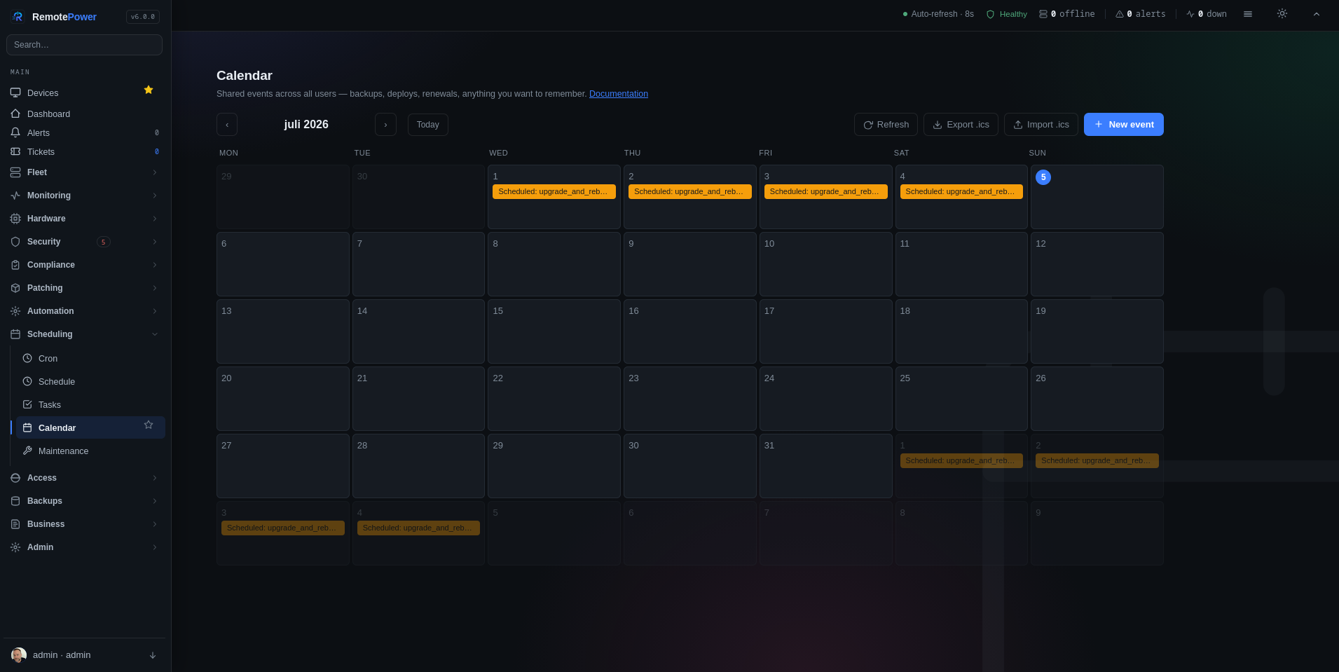Click the Maintenance wrench icon

click(x=27, y=451)
